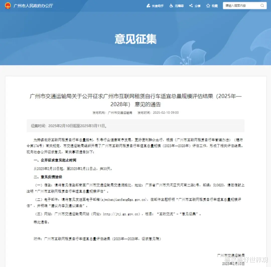The image size is (271, 267).
Task: Click the national emblem logo in header
Action: 8,6
